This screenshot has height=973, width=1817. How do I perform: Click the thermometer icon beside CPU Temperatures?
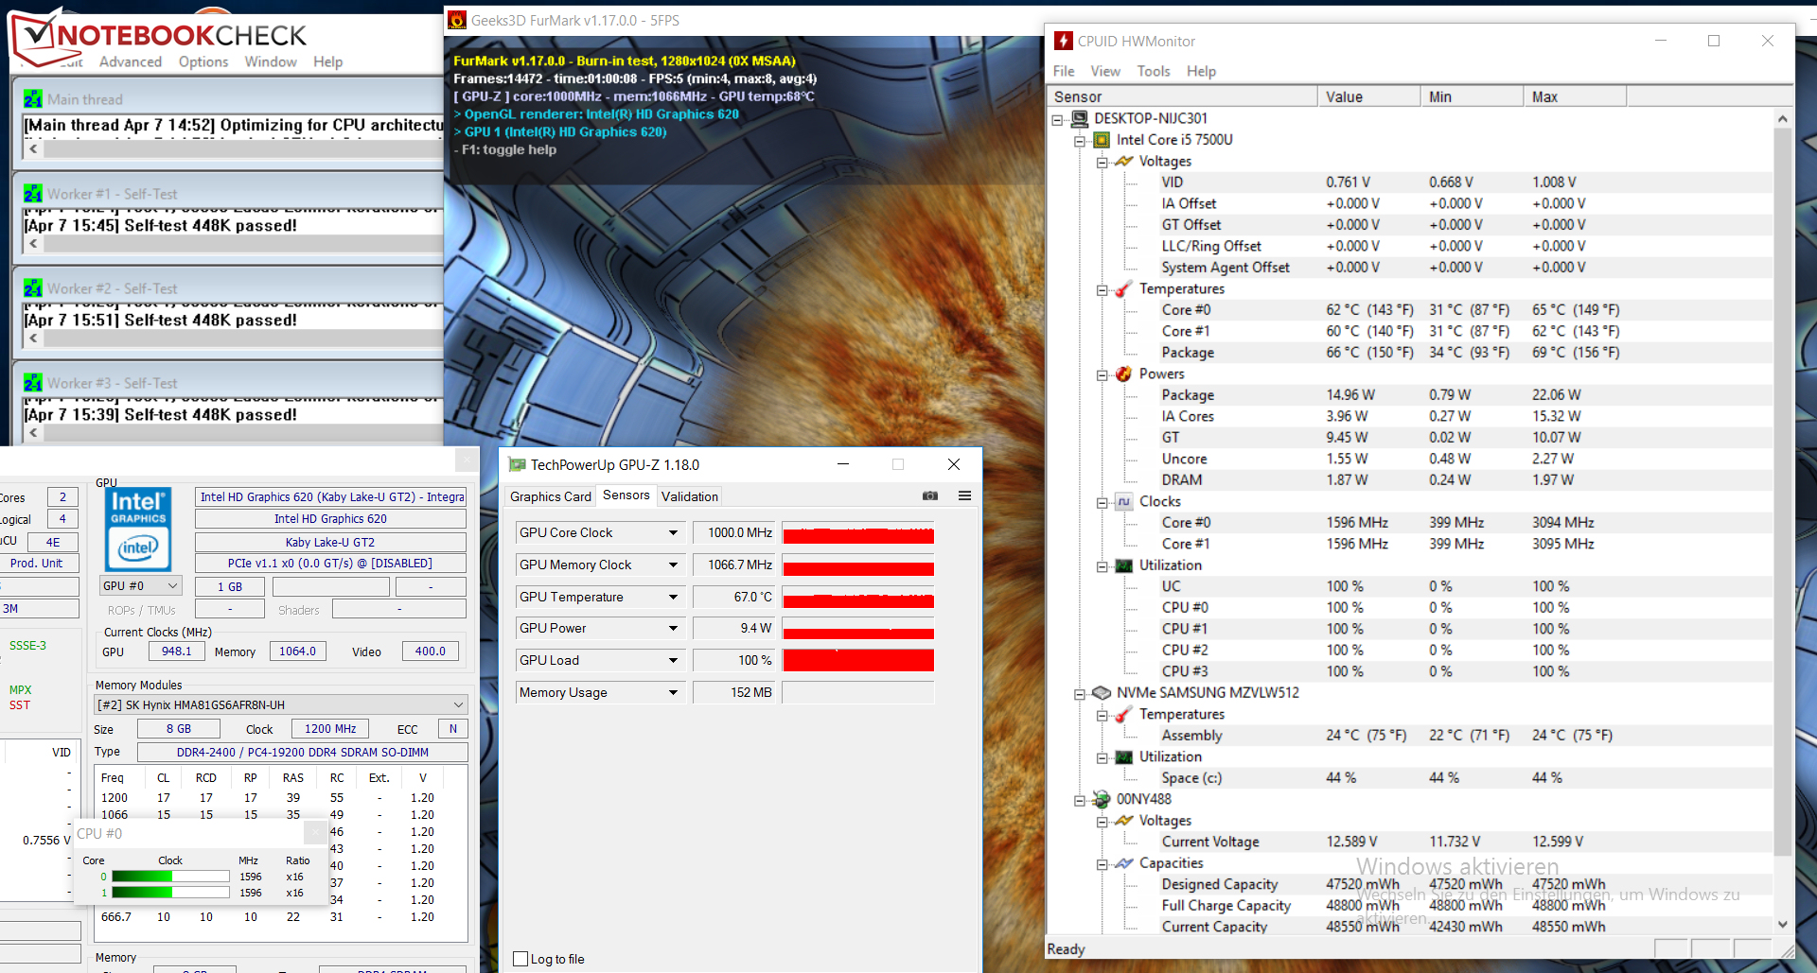point(1124,288)
